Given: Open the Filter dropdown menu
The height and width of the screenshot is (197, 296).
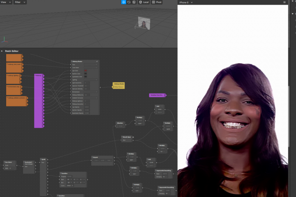Looking at the screenshot, I should 20,2.
